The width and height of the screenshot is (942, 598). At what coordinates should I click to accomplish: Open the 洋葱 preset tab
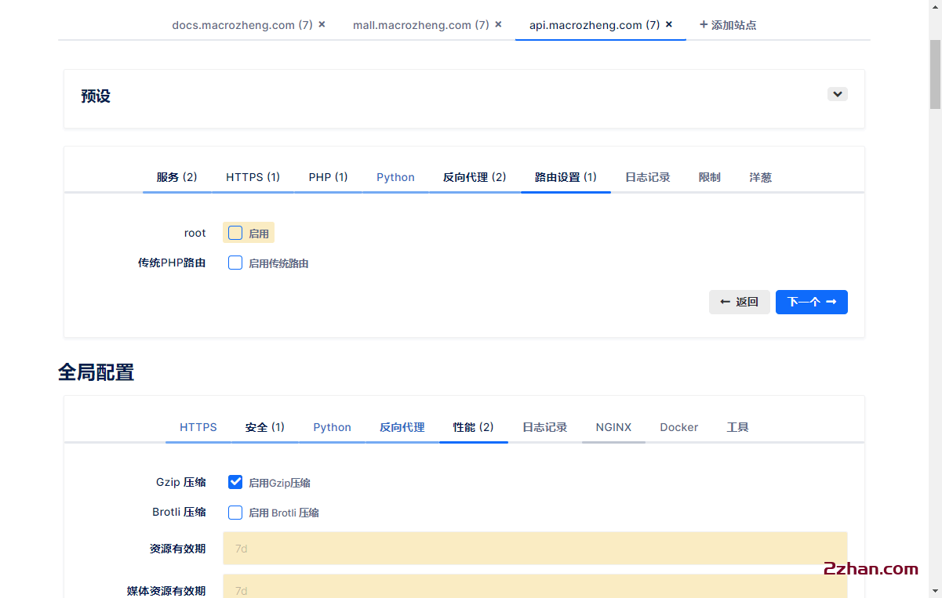click(759, 177)
